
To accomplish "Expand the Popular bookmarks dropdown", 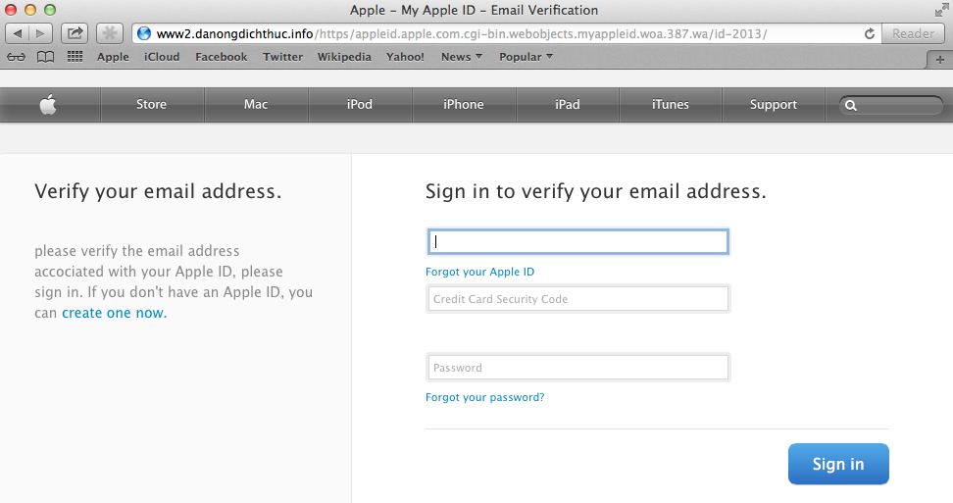I will 526,57.
